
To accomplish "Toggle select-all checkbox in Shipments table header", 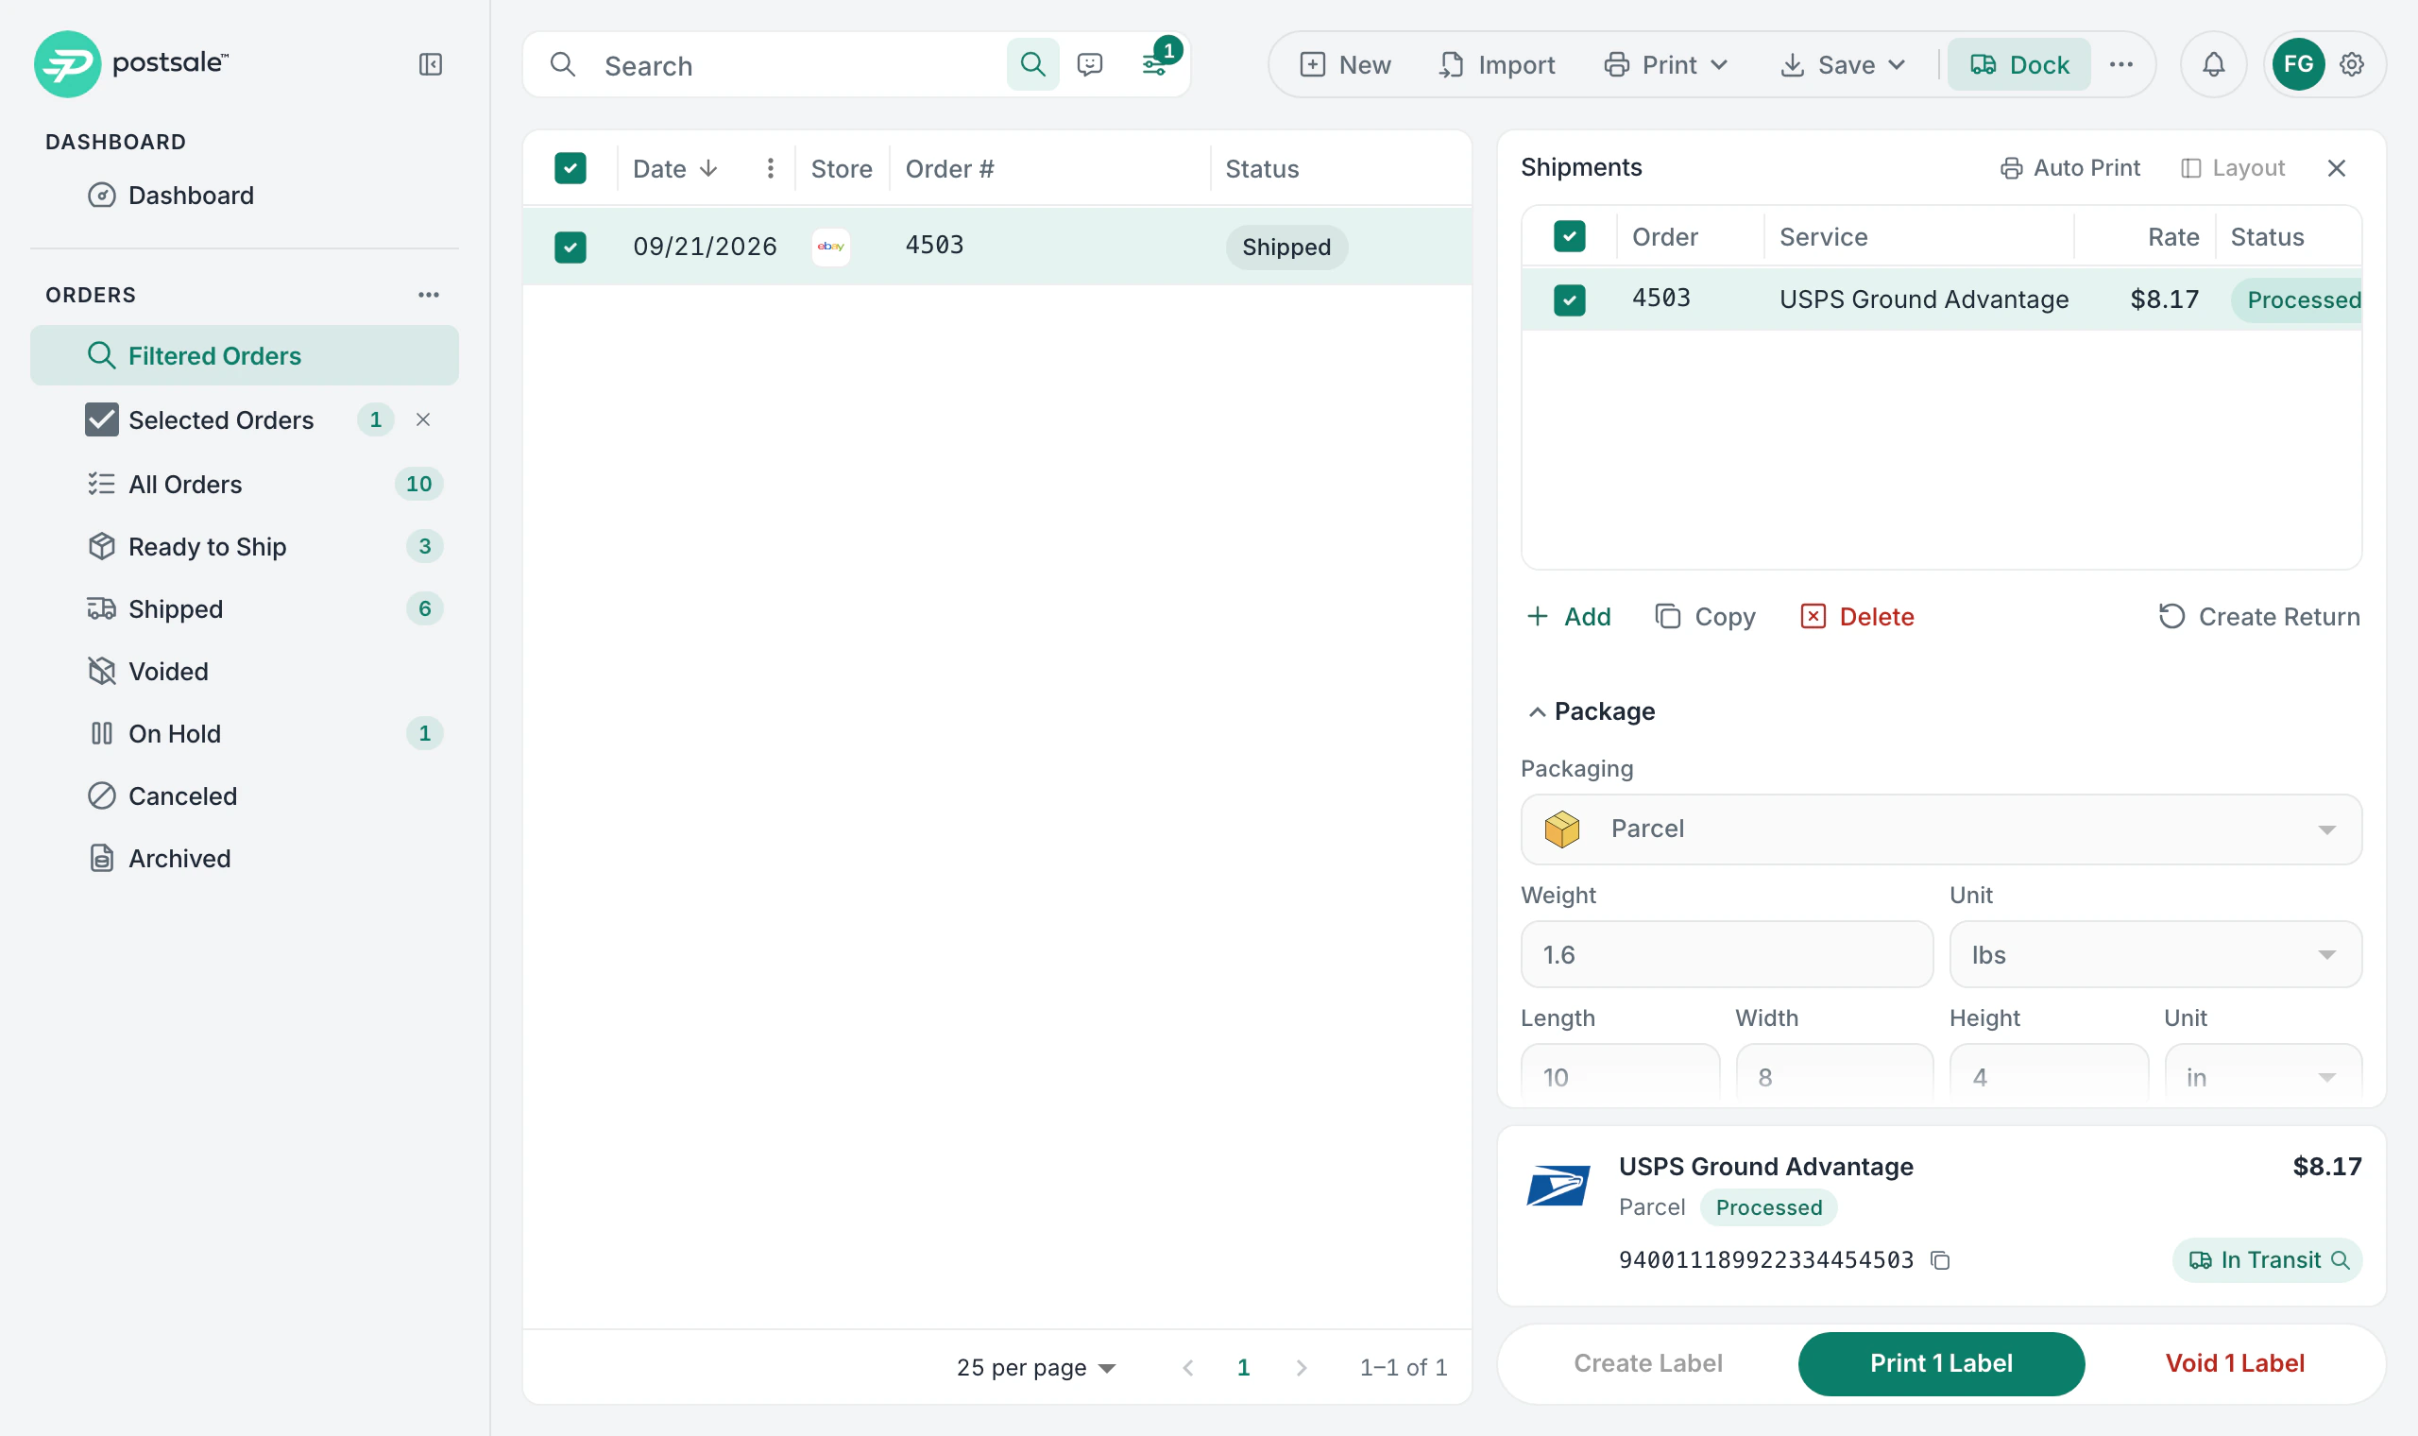I will coord(1569,236).
